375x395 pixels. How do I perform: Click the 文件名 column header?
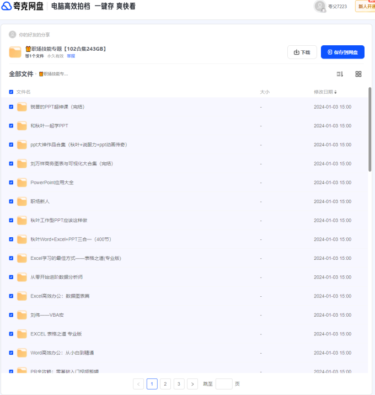pyautogui.click(x=23, y=92)
